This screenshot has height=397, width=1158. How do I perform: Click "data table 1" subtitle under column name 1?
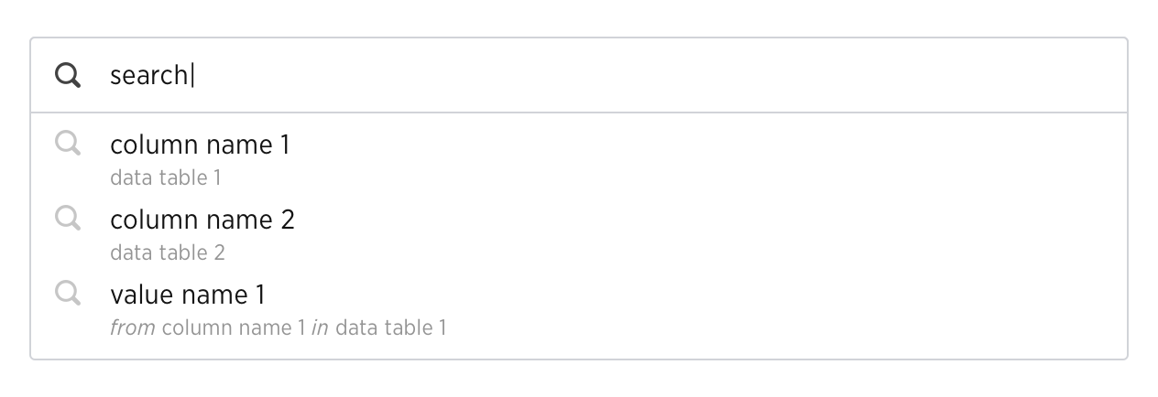[165, 177]
